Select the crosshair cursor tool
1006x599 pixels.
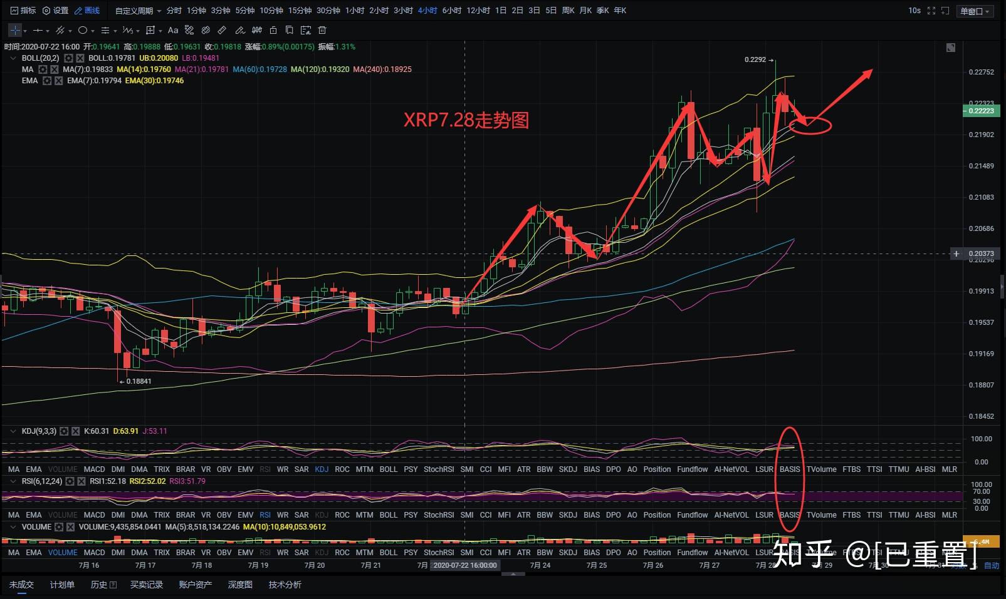15,30
